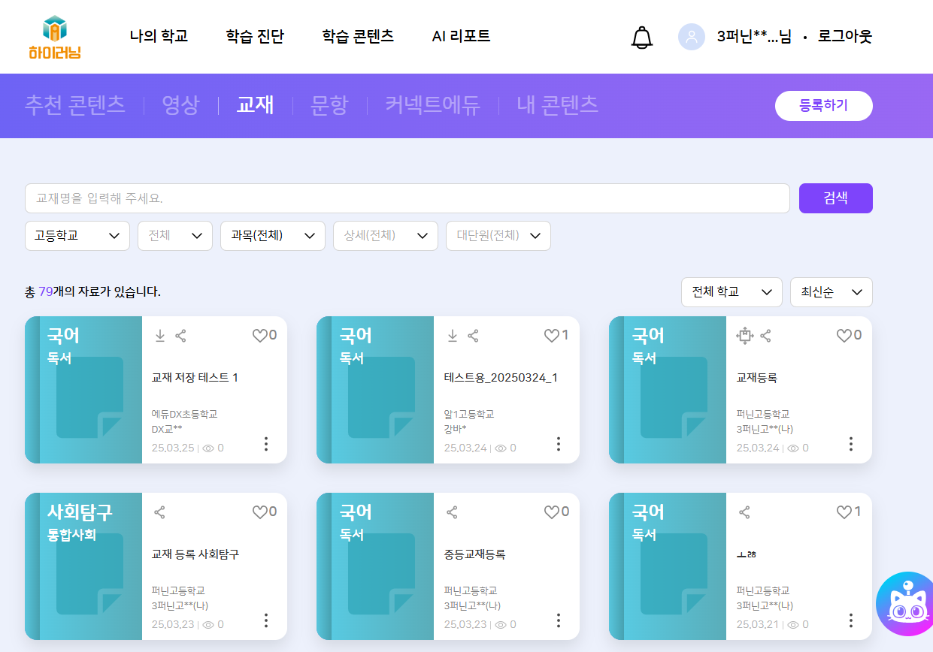Share the '테스트용_20250324_1' textbook

[x=473, y=336]
